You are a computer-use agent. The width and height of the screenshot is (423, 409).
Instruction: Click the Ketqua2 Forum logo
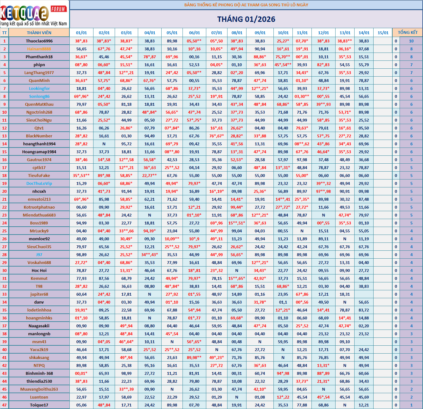pyautogui.click(x=34, y=14)
